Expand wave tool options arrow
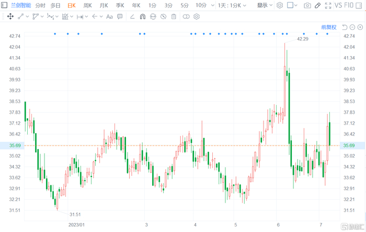 tap(56, 16)
